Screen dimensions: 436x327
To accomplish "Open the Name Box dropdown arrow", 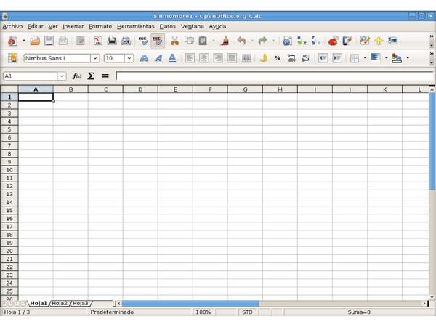I will 62,76.
